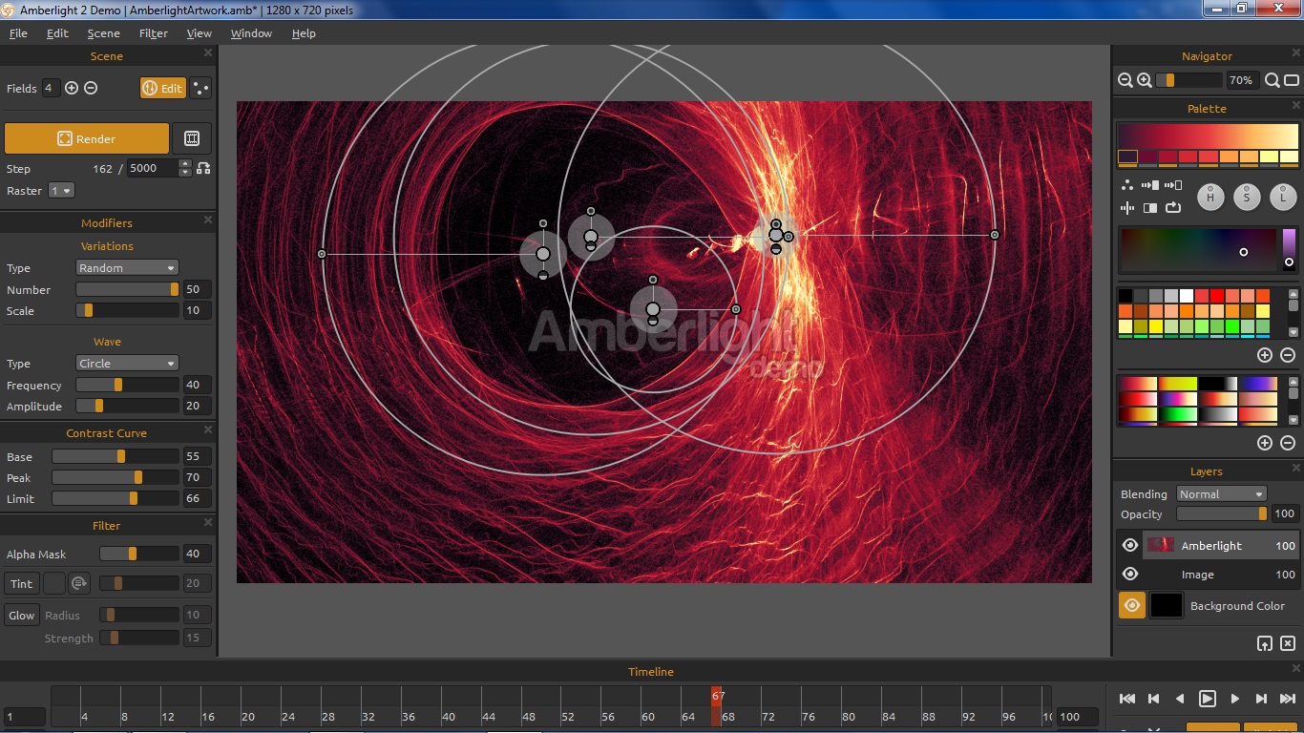
Task: Click the step loop icon beside 5000
Action: pos(203,168)
